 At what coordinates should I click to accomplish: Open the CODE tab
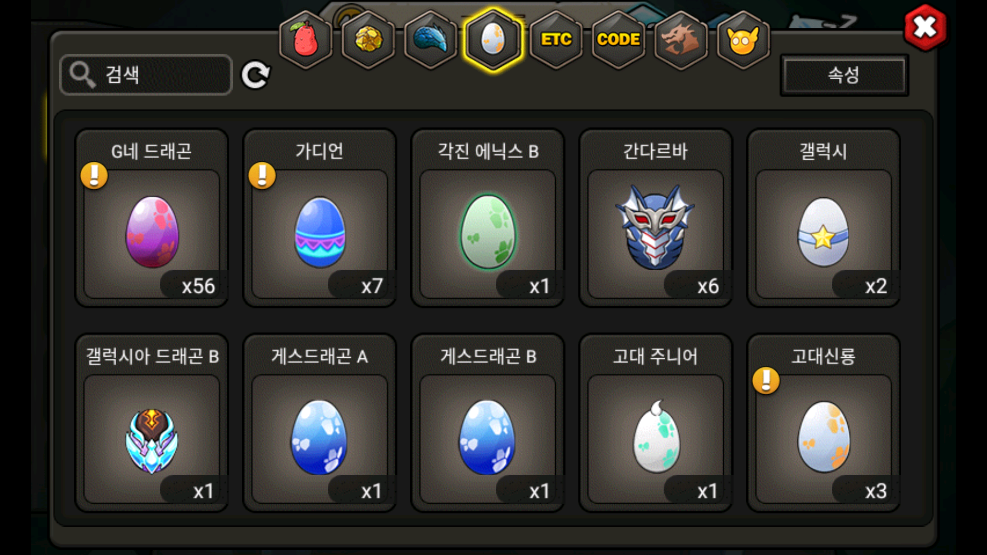click(x=618, y=40)
